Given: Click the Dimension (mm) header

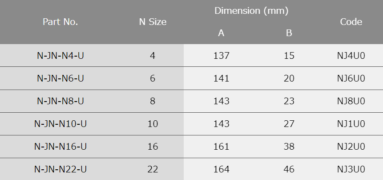Looking at the screenshot, I should [251, 11].
